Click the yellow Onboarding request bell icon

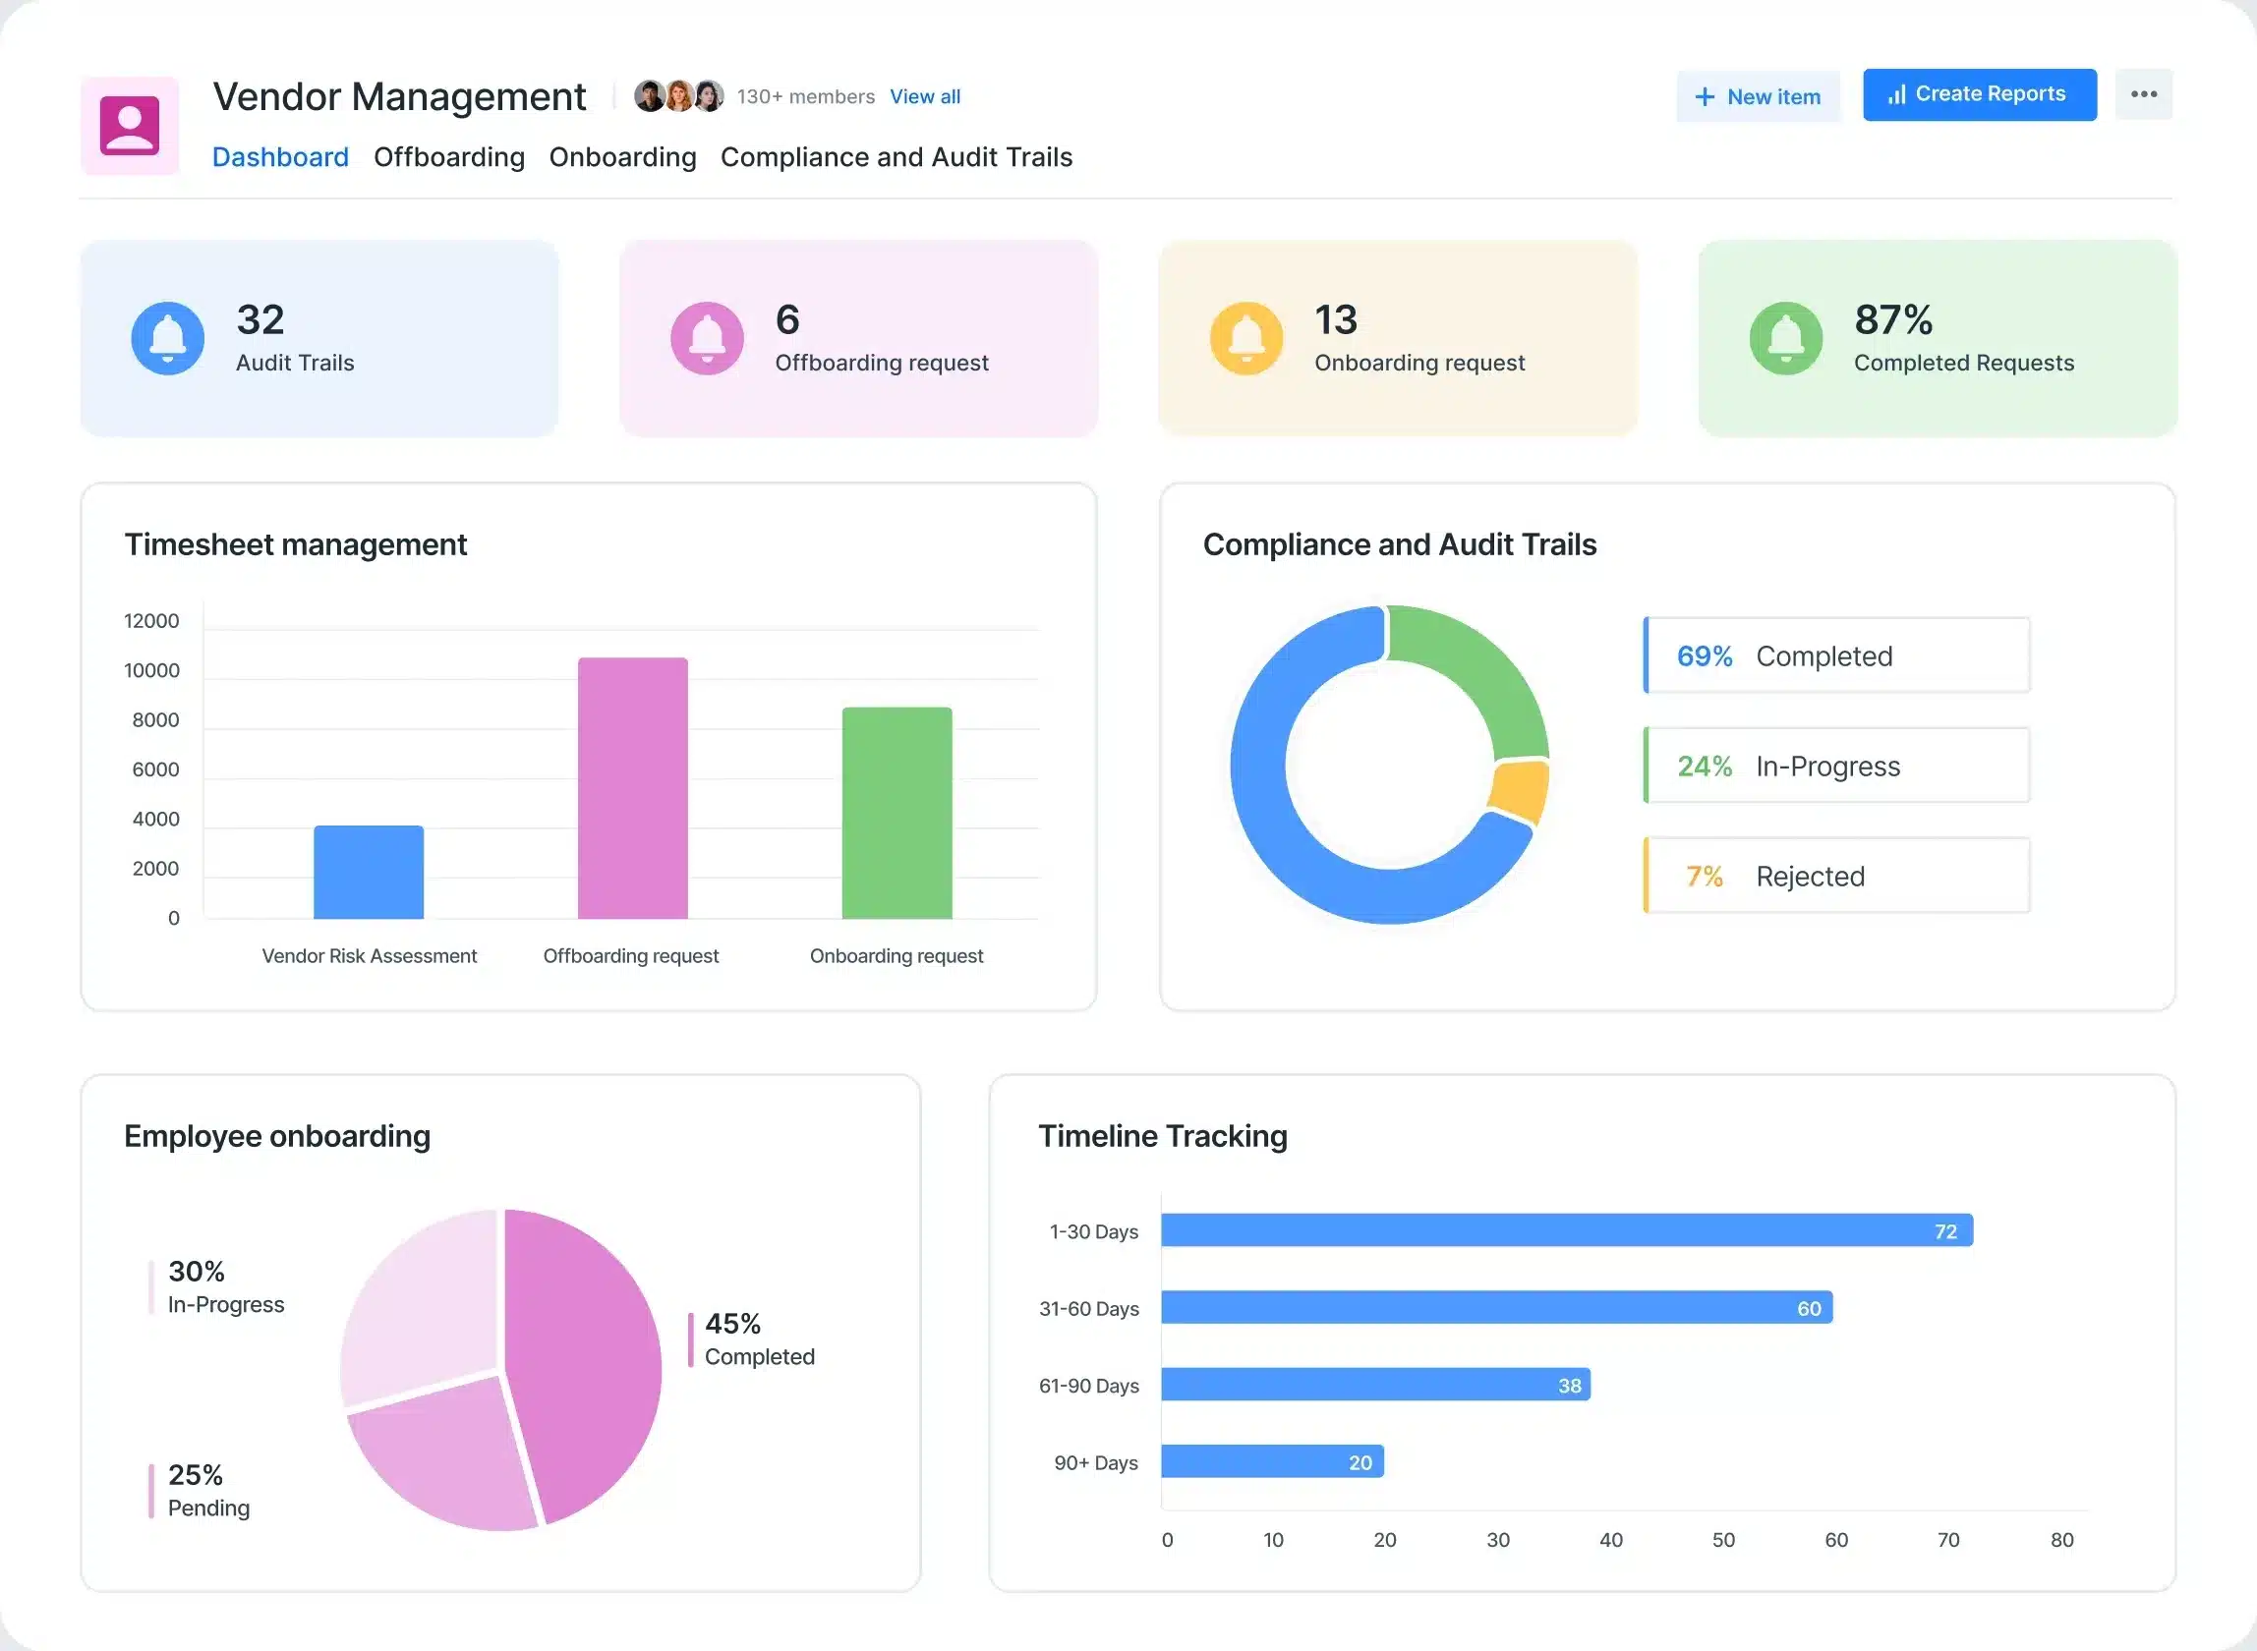click(x=1245, y=338)
